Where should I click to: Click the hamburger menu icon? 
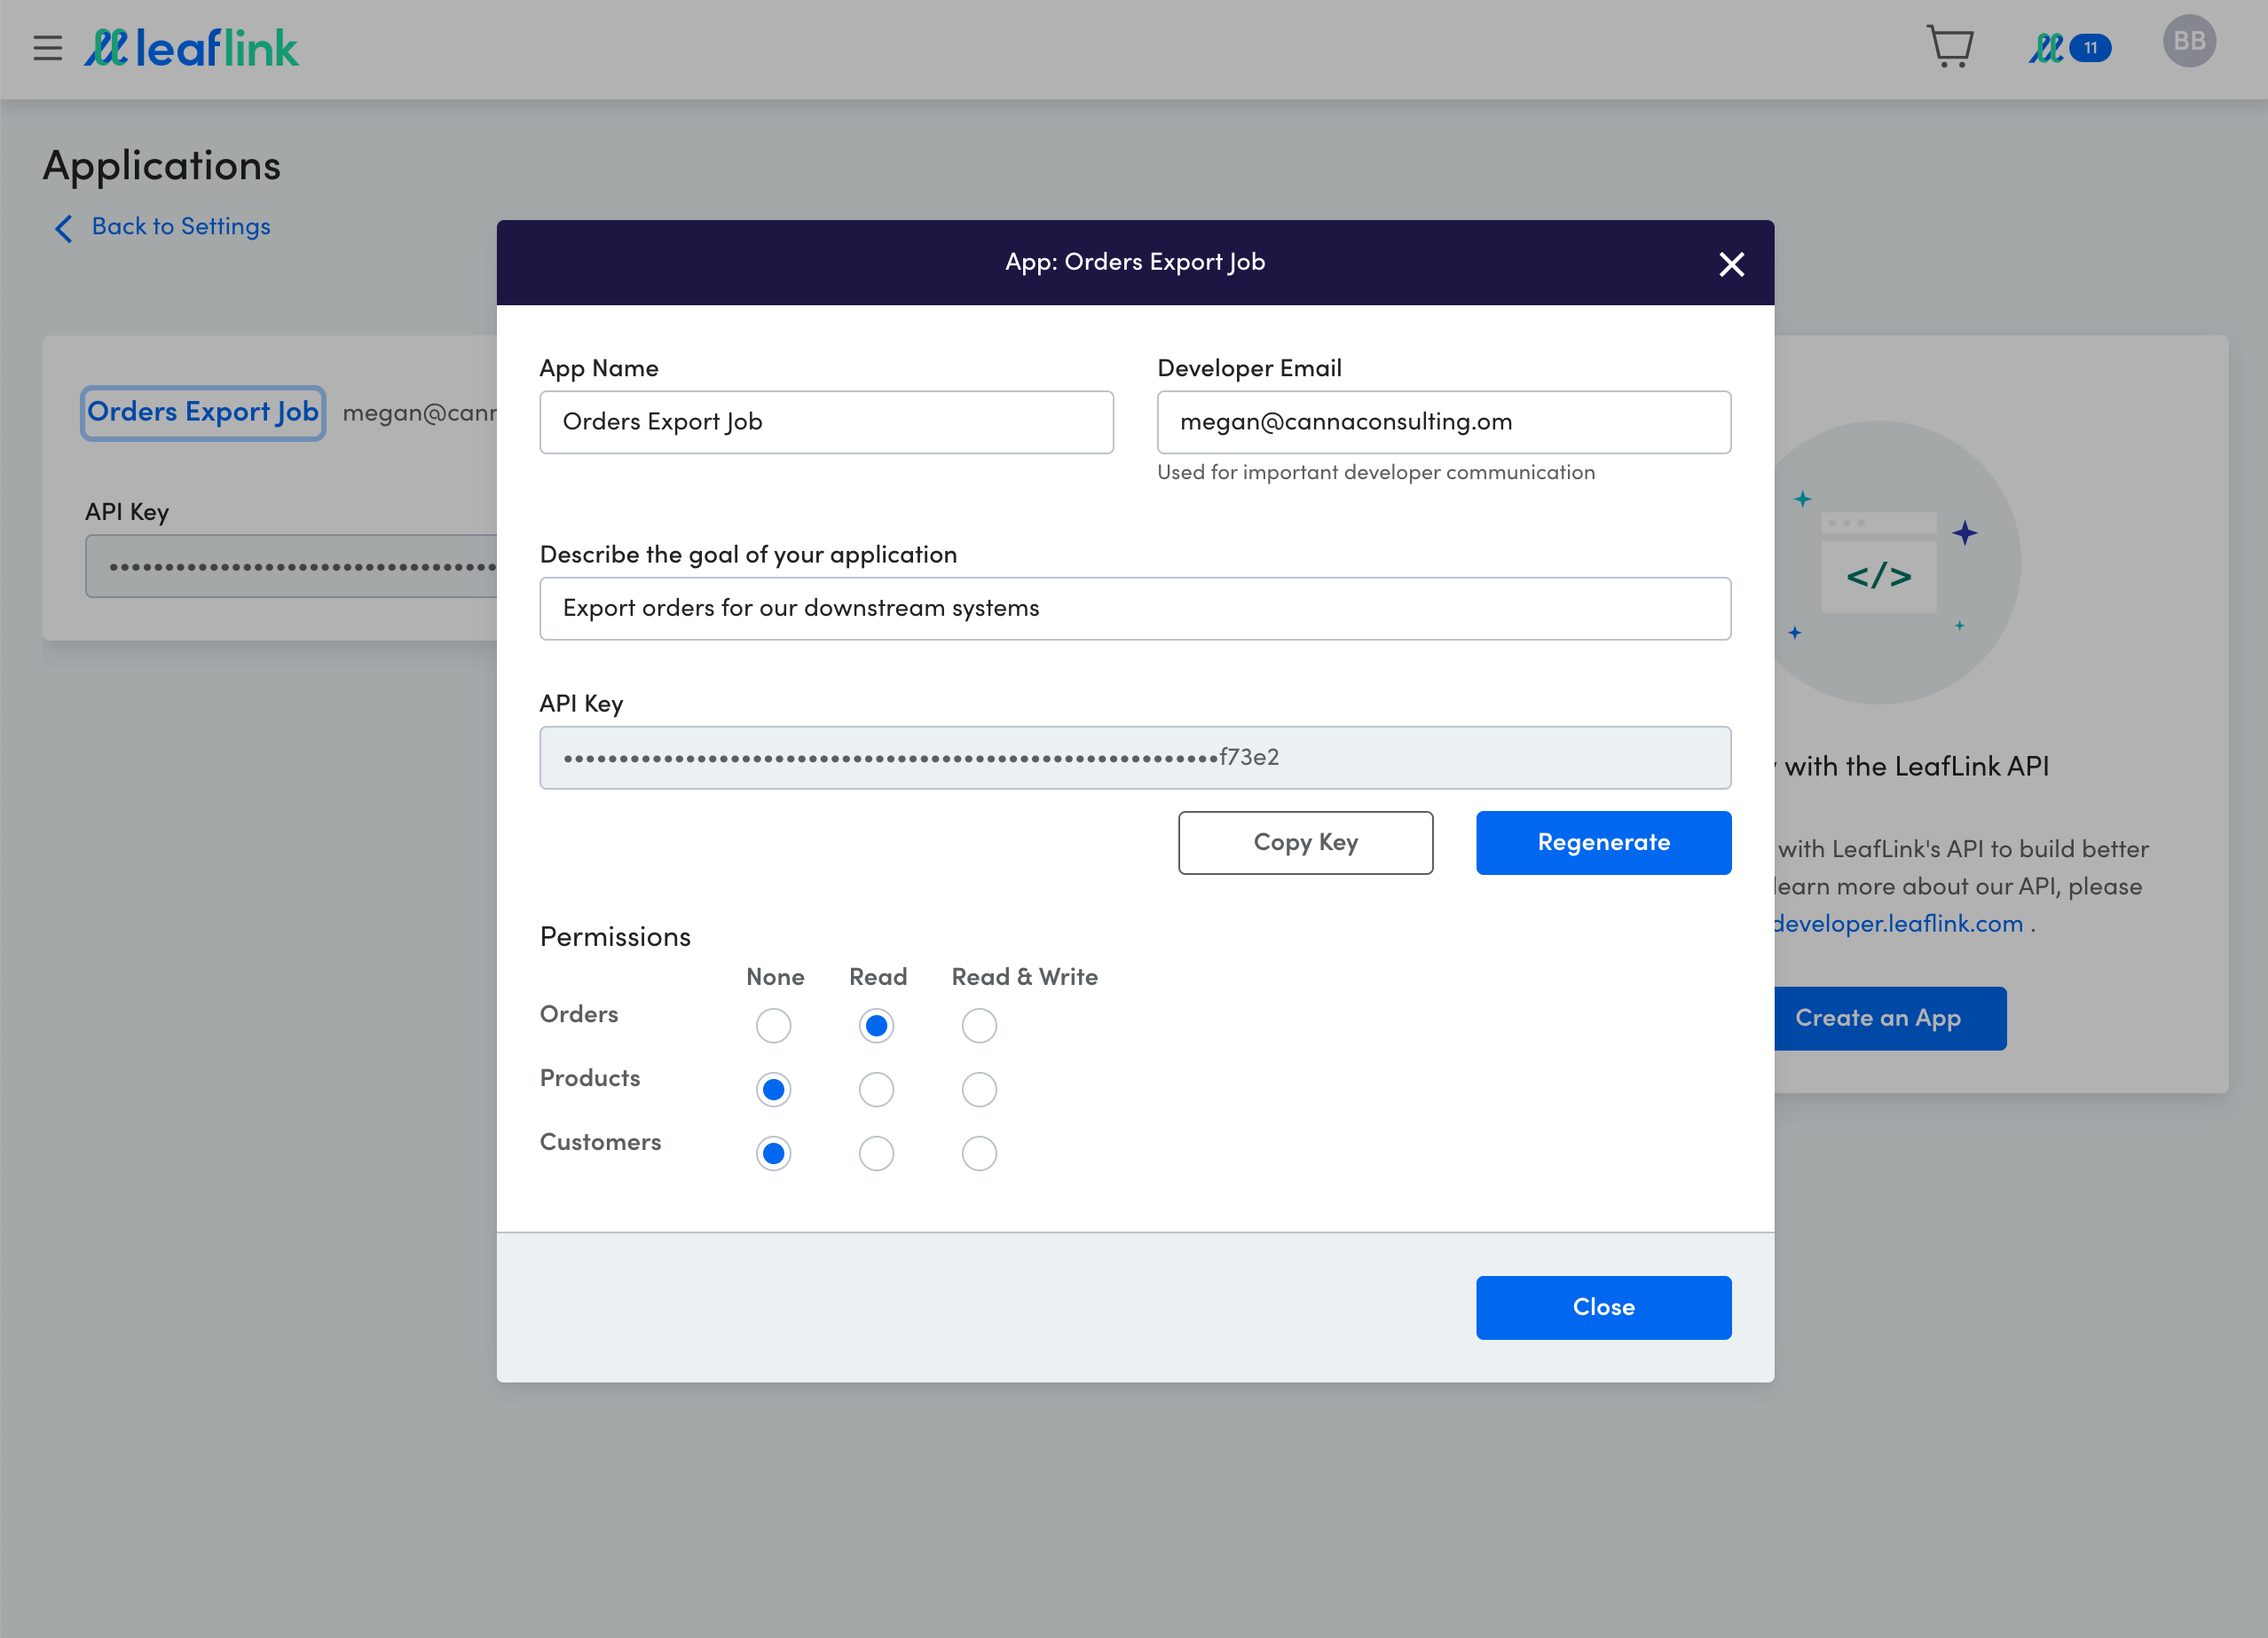pyautogui.click(x=50, y=48)
